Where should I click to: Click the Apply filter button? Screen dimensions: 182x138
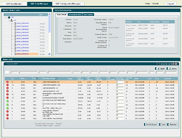coord(161,69)
